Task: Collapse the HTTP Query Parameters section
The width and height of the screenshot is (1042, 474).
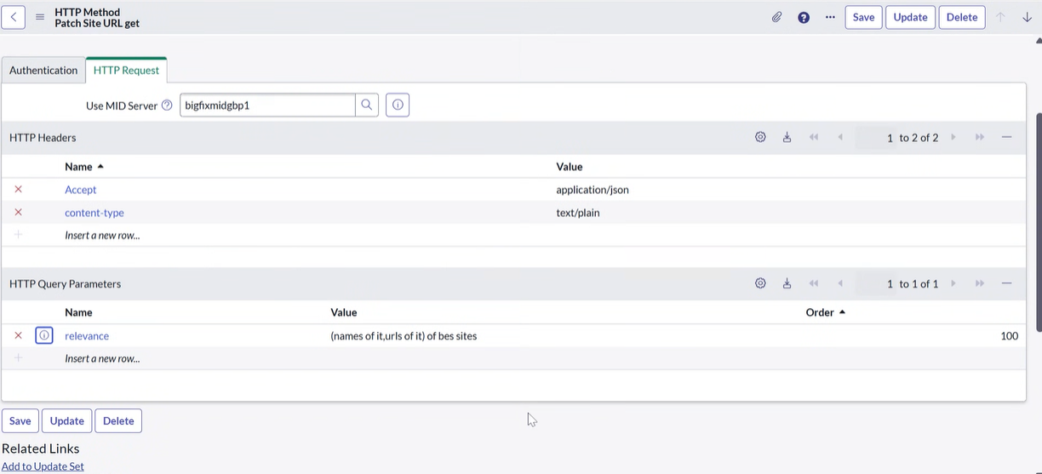Action: click(x=1006, y=284)
